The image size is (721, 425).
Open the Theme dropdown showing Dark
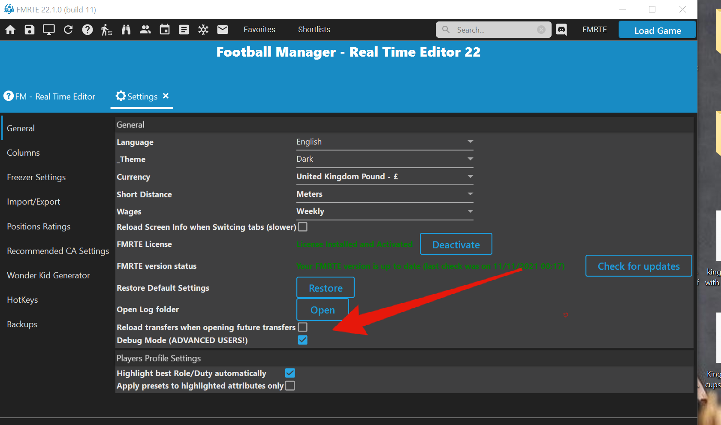tap(385, 159)
